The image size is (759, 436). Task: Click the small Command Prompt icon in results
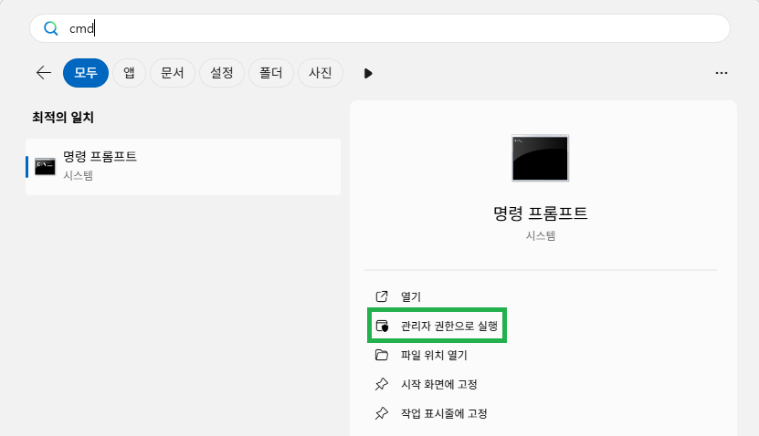point(45,166)
